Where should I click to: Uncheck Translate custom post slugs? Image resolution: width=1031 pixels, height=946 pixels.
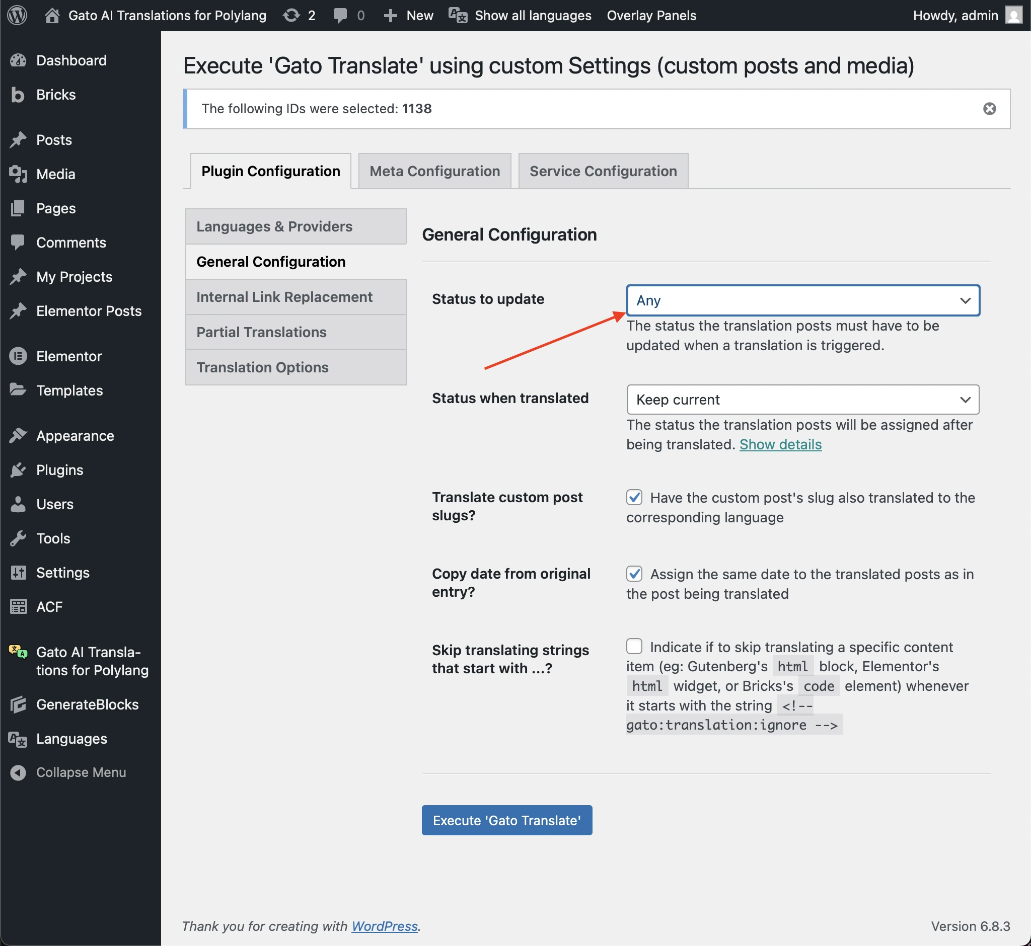tap(634, 497)
